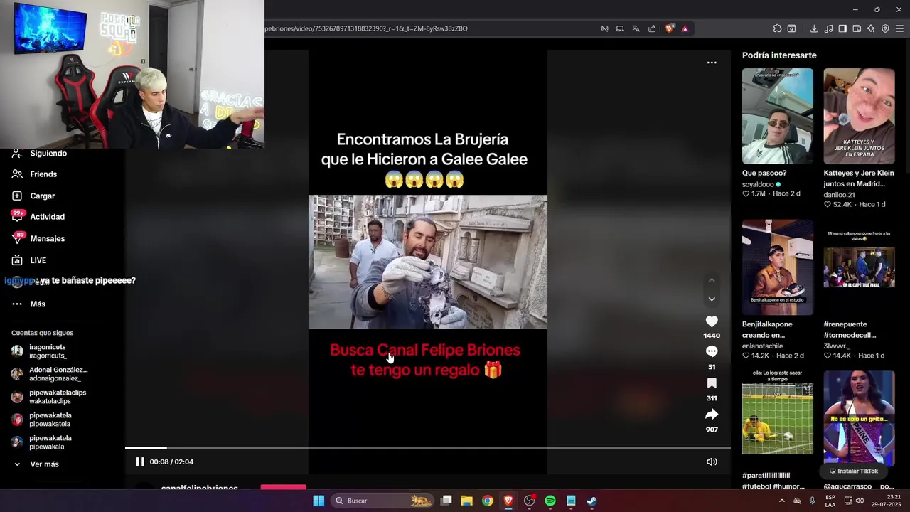Open Friends in TikTok sidebar

[43, 174]
